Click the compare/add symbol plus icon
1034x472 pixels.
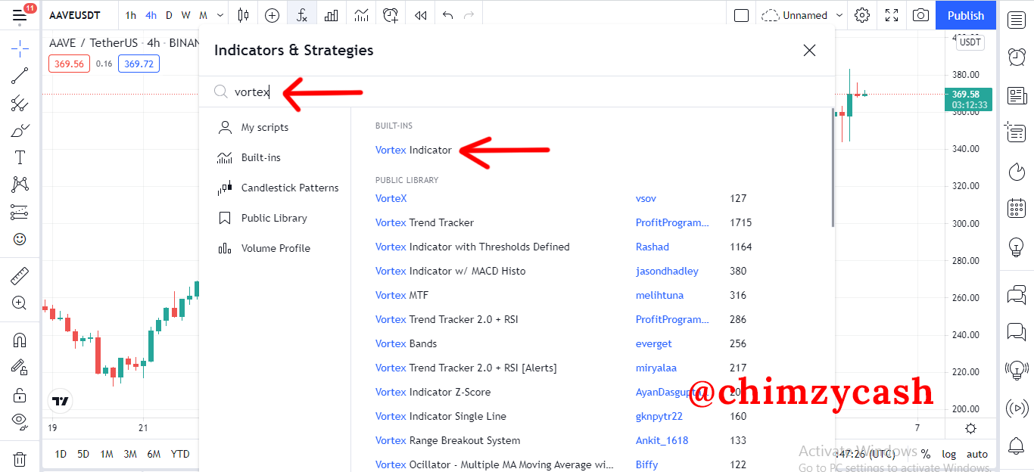click(273, 15)
